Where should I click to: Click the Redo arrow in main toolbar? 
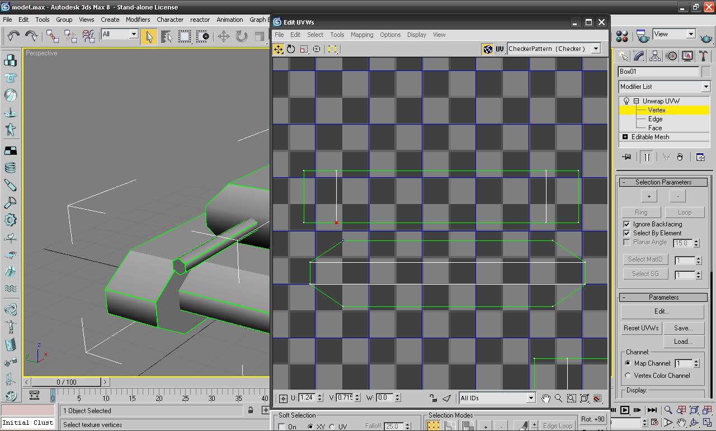click(31, 36)
